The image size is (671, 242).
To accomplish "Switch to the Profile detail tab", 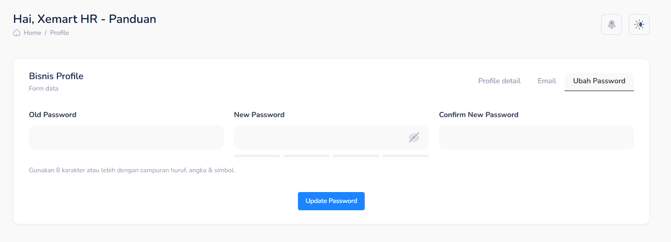I will [499, 81].
